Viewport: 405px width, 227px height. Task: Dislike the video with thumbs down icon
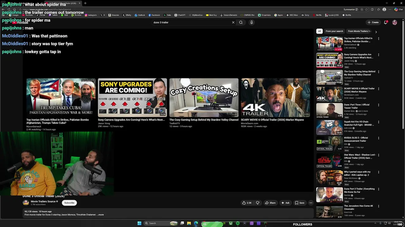pyautogui.click(x=258, y=203)
